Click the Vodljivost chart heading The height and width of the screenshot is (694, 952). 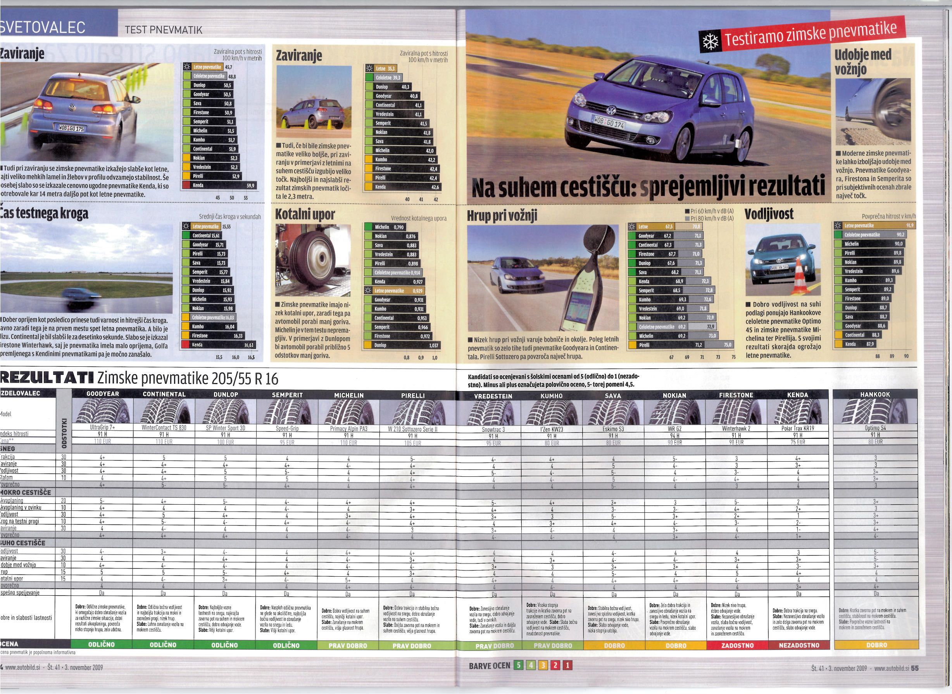(769, 214)
